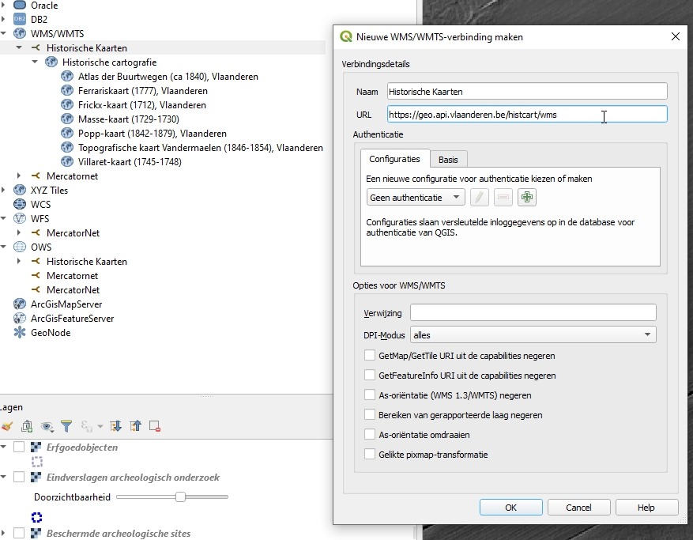693x540 pixels.
Task: Open the Geen authenticatie dropdown
Action: [x=416, y=197]
